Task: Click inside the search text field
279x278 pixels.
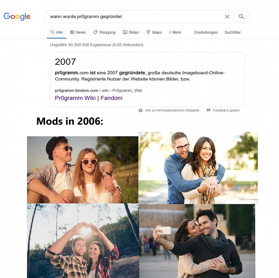Action: [133, 16]
